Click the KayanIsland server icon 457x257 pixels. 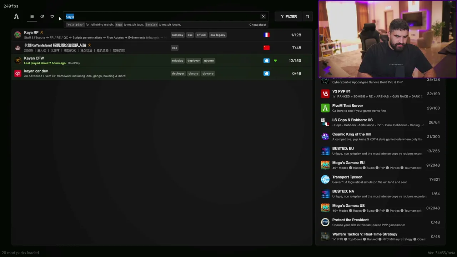click(x=17, y=48)
